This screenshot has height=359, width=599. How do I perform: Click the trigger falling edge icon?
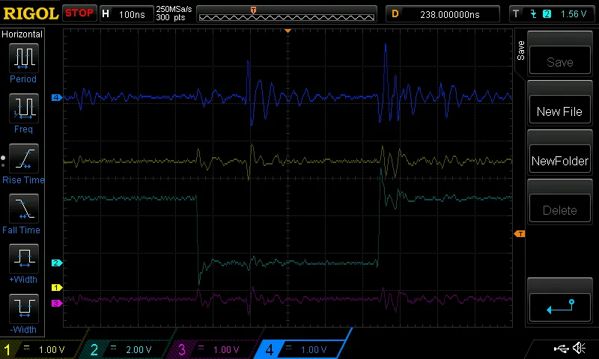click(533, 14)
